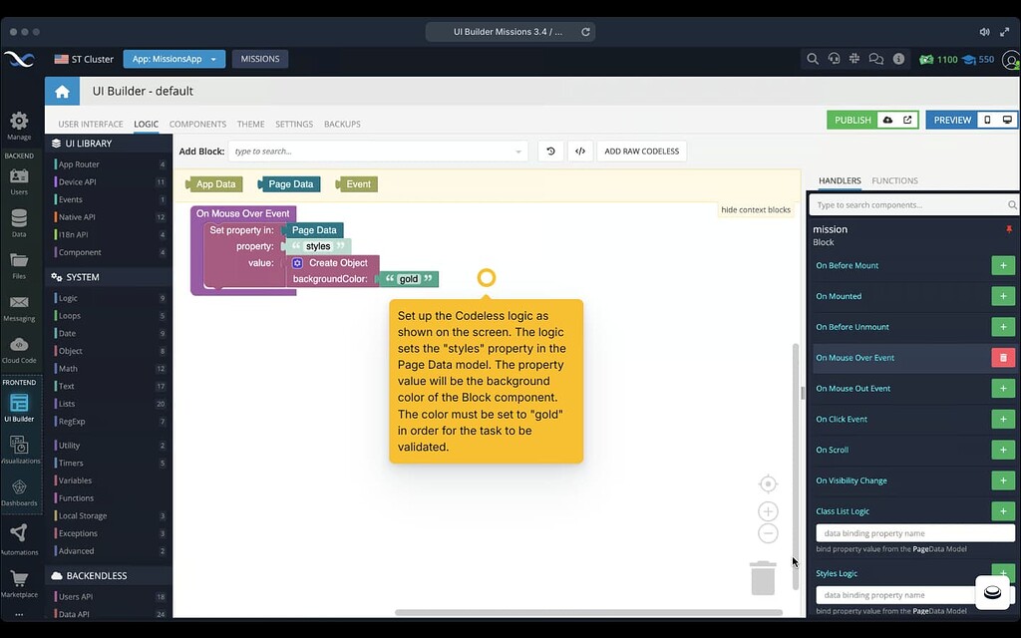Open the chat bubbles icon
The image size is (1021, 638).
click(875, 59)
